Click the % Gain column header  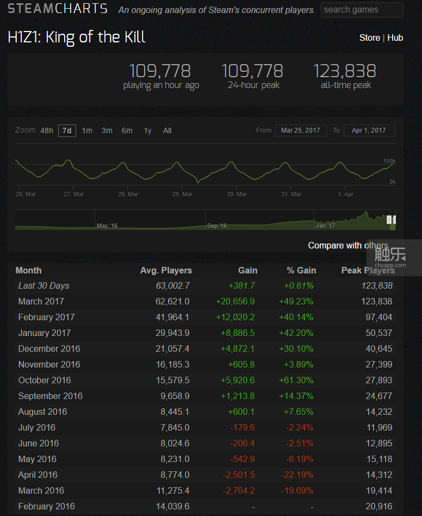[x=301, y=270]
